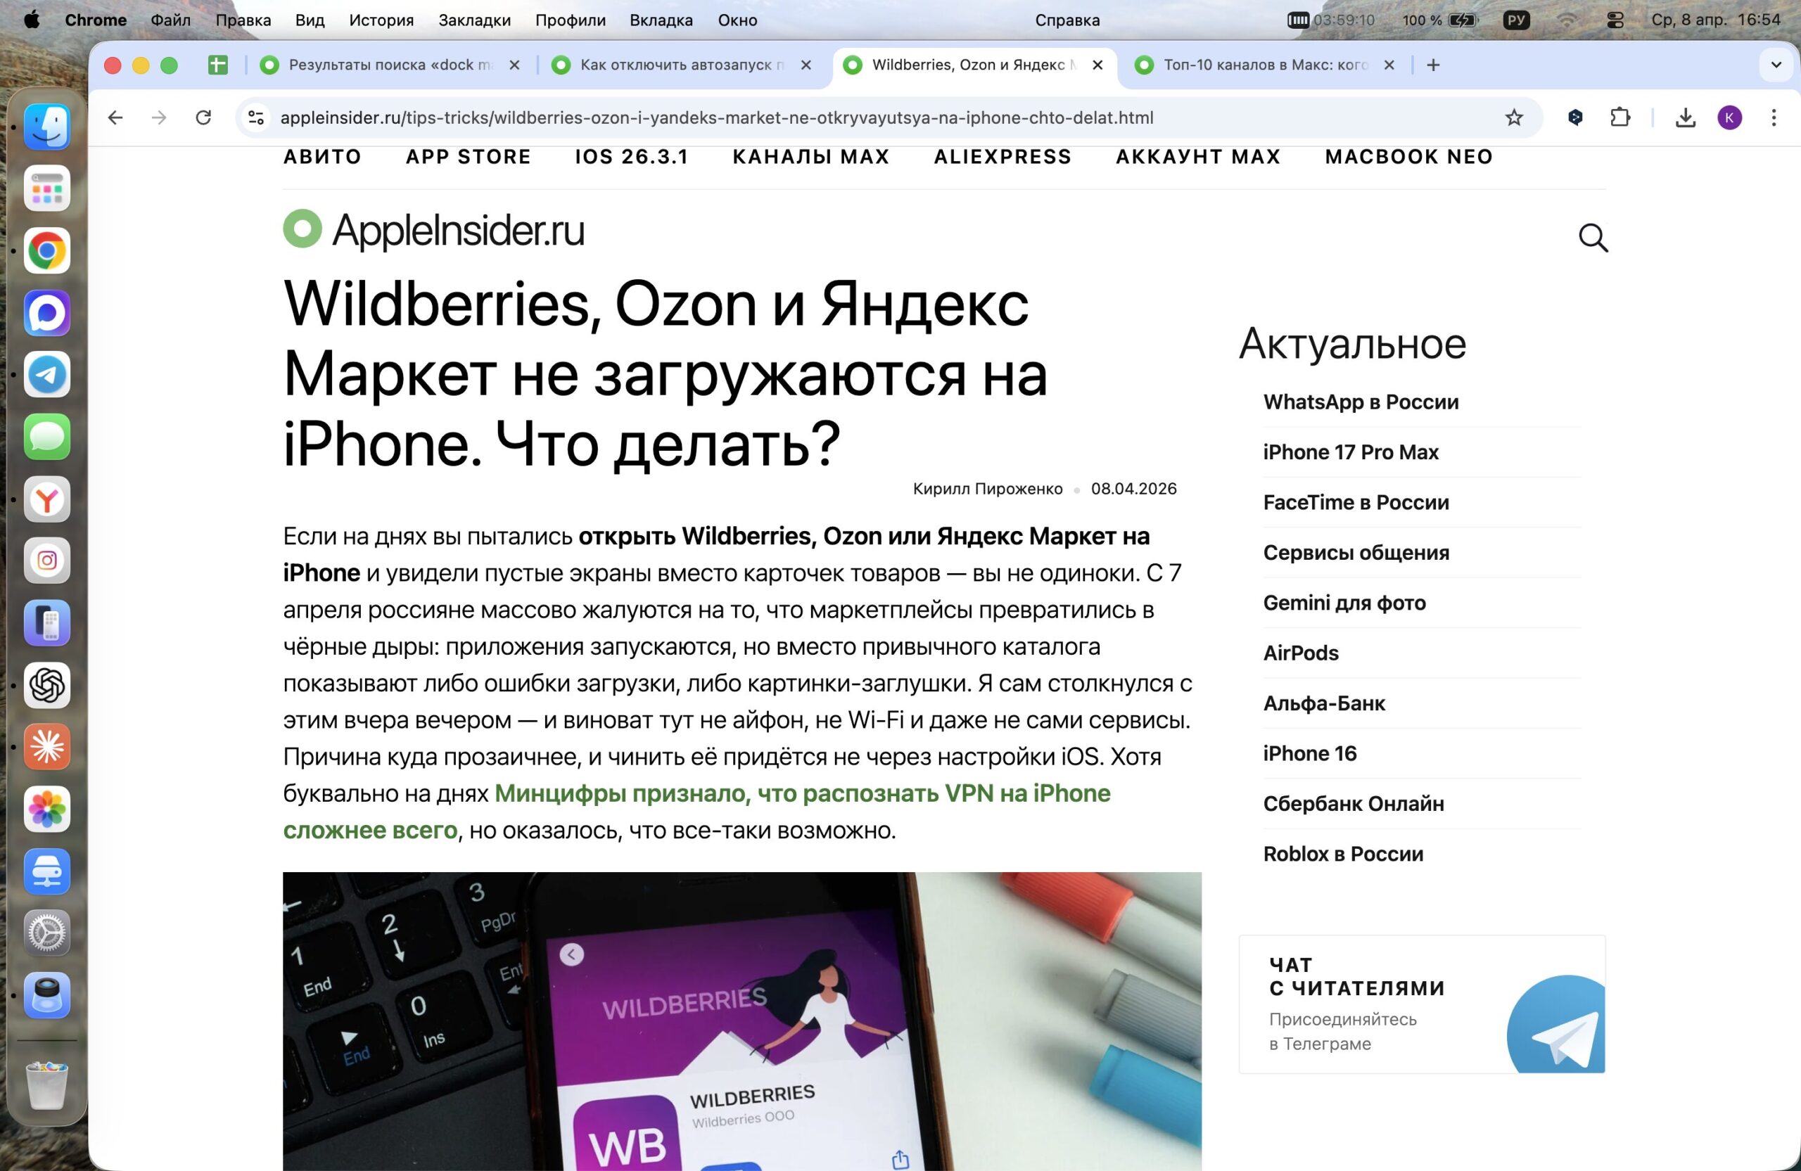The width and height of the screenshot is (1801, 1171).
Task: Open the История menu in the menu bar
Action: (381, 20)
